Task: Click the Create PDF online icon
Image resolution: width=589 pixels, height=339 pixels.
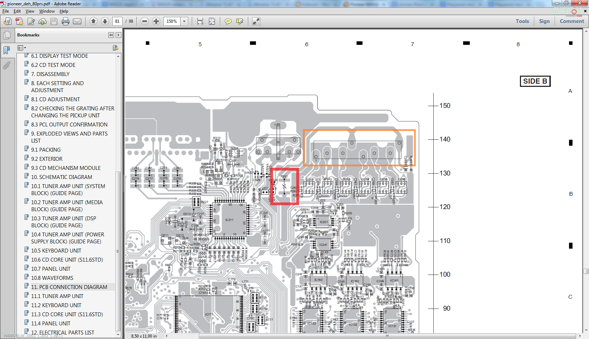Action: click(7, 21)
